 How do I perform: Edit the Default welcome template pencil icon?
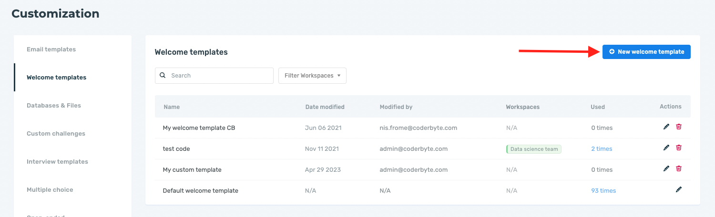(679, 189)
